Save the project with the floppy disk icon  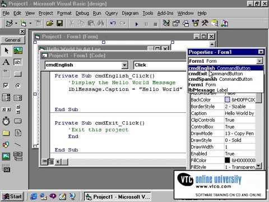coord(60,24)
